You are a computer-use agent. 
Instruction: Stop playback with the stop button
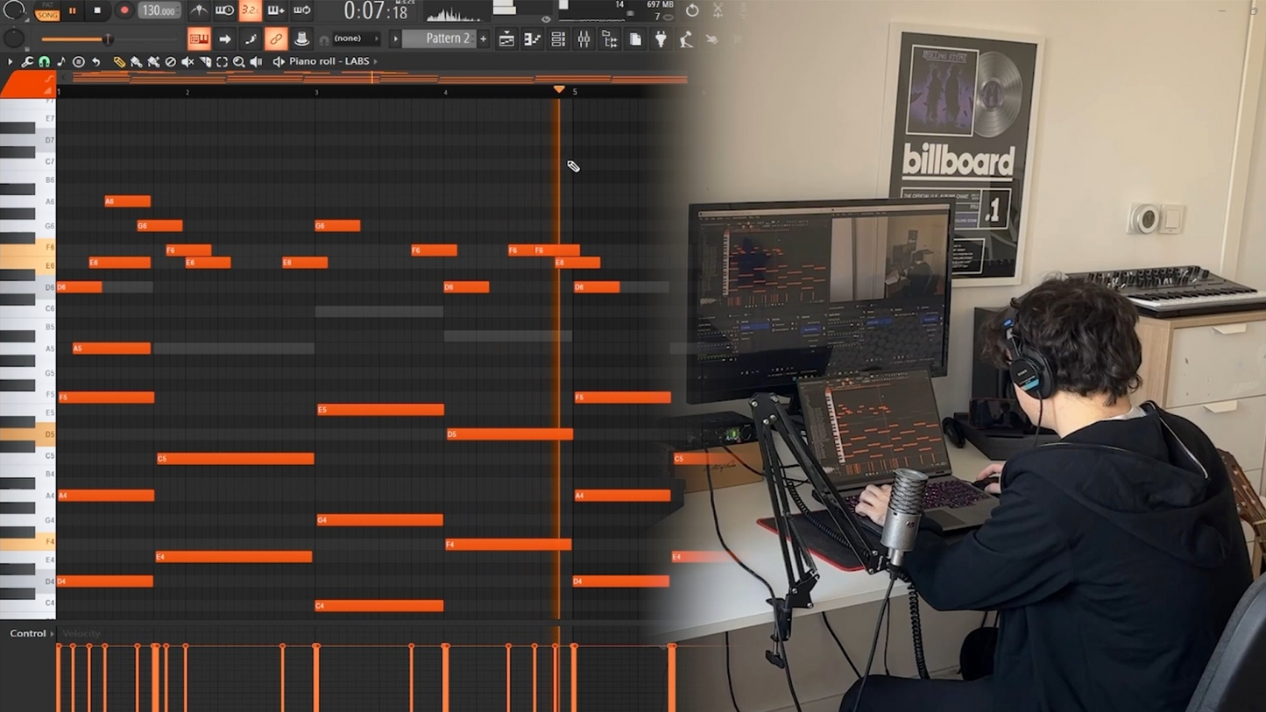(x=97, y=11)
